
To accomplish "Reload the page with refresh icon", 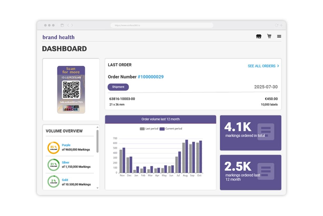I will [x=276, y=25].
